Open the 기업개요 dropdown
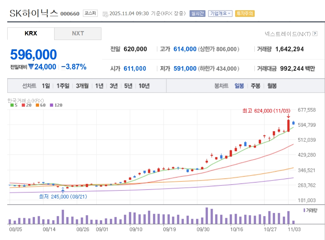325x240 pixels. [x=220, y=14]
